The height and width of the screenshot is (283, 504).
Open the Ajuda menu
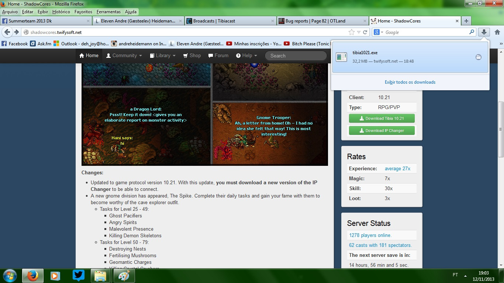click(131, 12)
